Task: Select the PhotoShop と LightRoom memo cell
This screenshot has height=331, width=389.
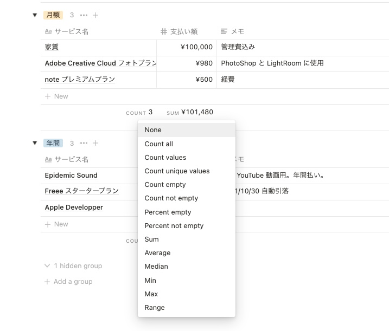Action: pyautogui.click(x=303, y=64)
